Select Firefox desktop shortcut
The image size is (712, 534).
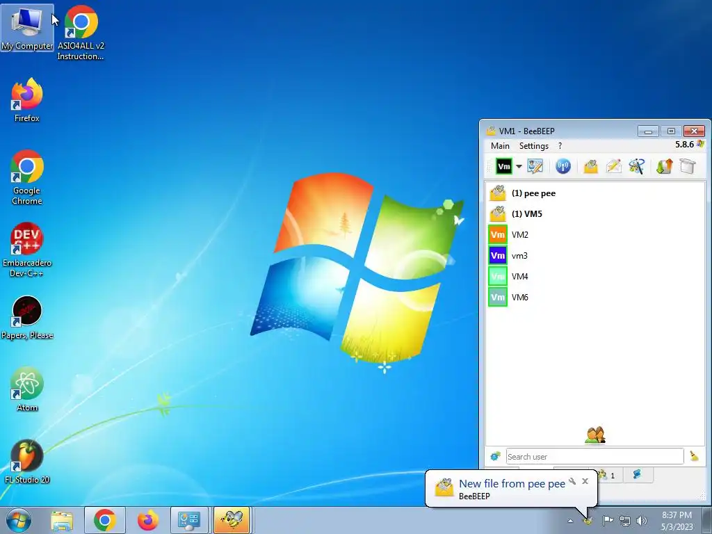point(27,100)
